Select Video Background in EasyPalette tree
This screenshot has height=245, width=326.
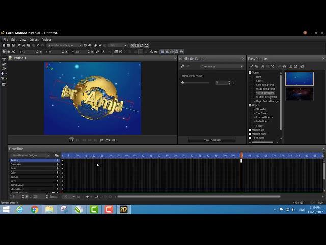(265, 93)
